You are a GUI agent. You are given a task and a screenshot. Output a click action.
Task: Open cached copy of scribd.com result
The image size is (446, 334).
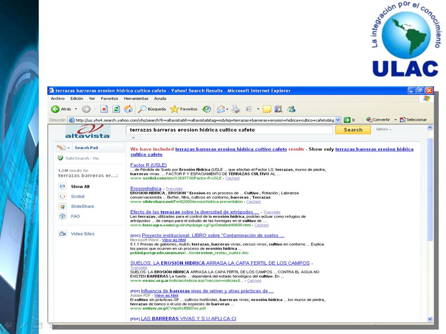click(x=232, y=178)
